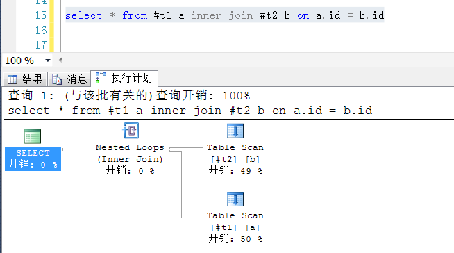Click the Nested Loops (Inner Join) label
Screen dimensions: 454x253
[x=130, y=154]
